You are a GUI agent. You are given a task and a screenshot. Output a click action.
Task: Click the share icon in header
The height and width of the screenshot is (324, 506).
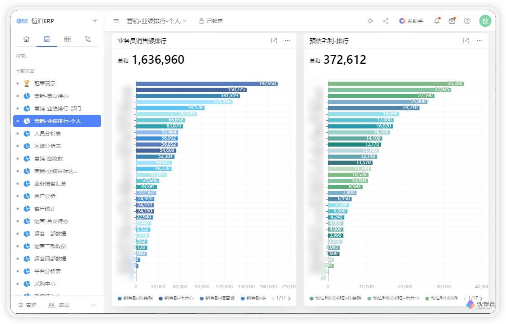click(x=386, y=21)
